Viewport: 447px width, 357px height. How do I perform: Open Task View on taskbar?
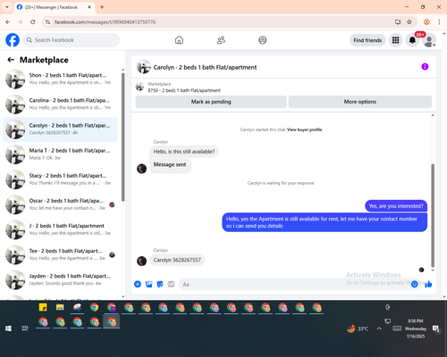[25, 328]
